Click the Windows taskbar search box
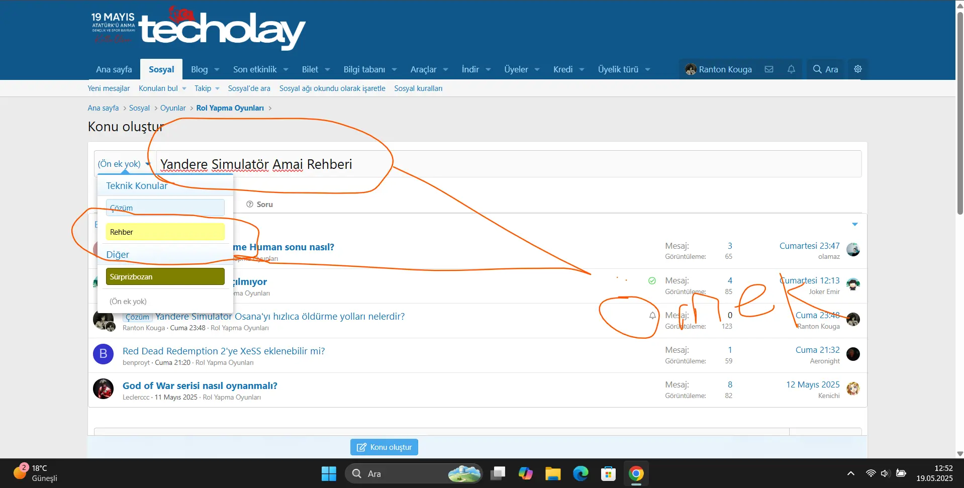 coord(414,473)
